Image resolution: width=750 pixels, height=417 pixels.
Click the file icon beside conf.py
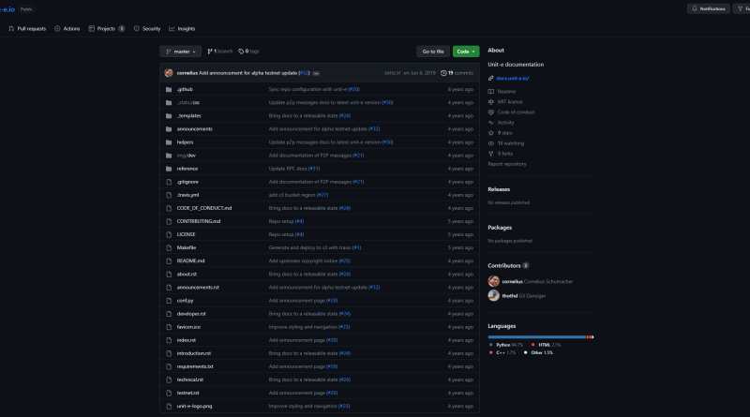click(x=169, y=301)
